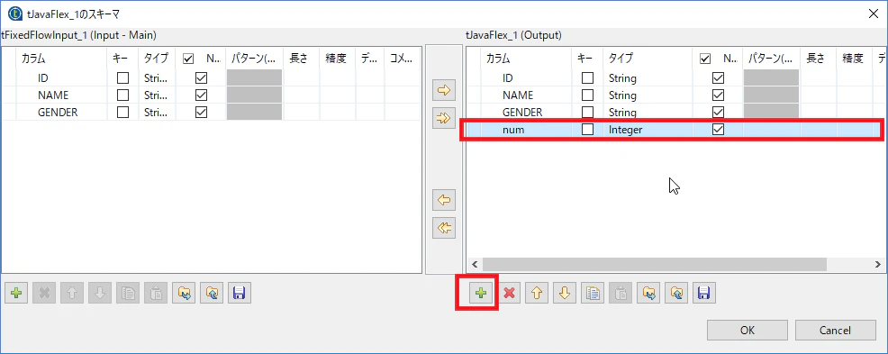
Task: Move num column up in Output toolbar
Action: [537, 293]
